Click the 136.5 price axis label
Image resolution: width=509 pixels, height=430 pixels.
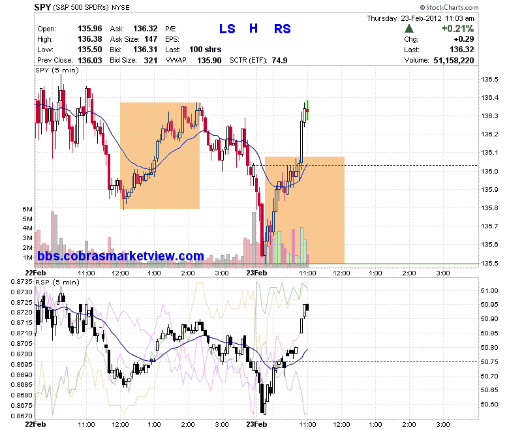[x=489, y=80]
